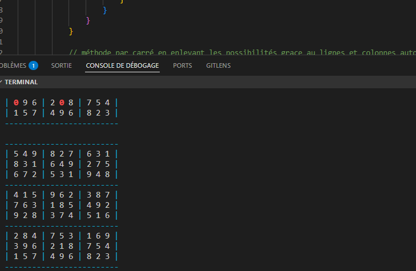Switch to the SORTIE tab

(x=62, y=65)
